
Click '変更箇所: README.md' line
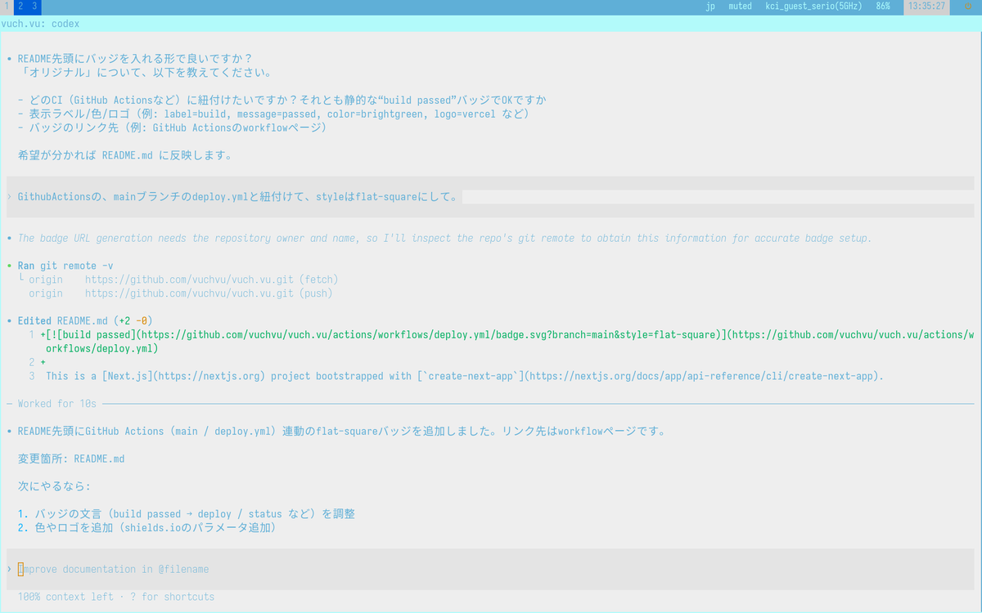point(71,459)
